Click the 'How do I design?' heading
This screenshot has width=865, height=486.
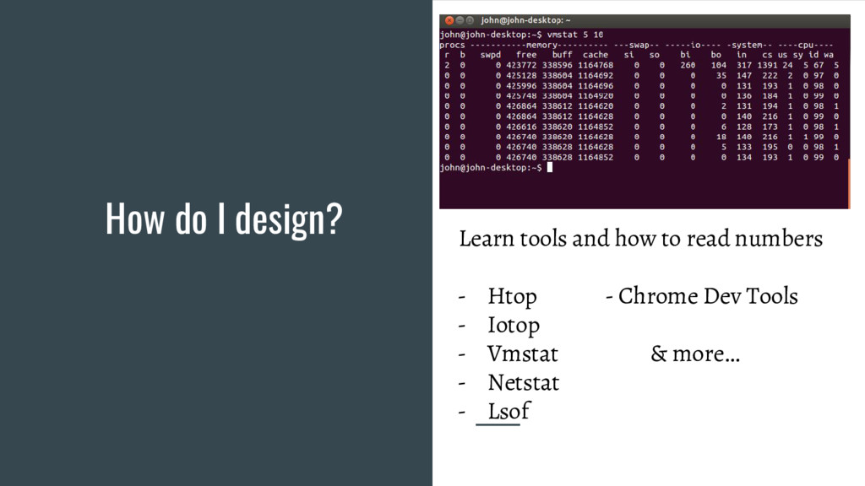[224, 219]
